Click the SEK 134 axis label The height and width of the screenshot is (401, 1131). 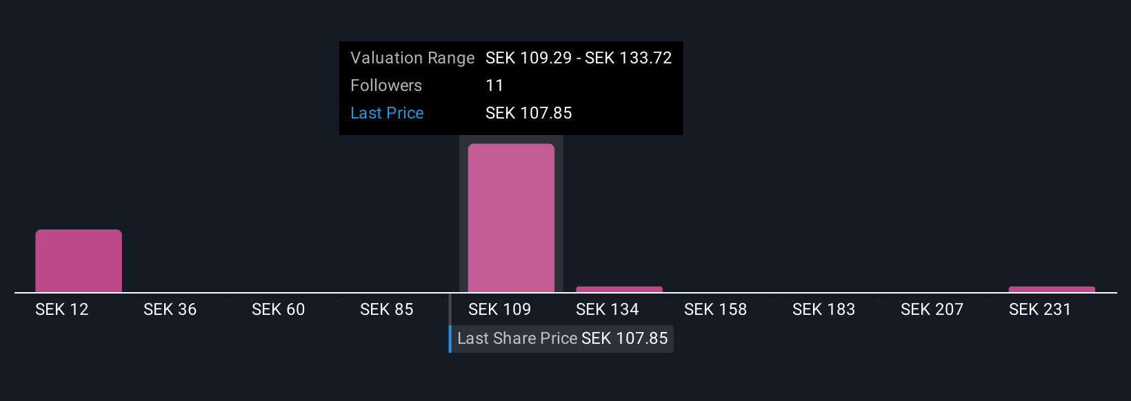pos(607,309)
